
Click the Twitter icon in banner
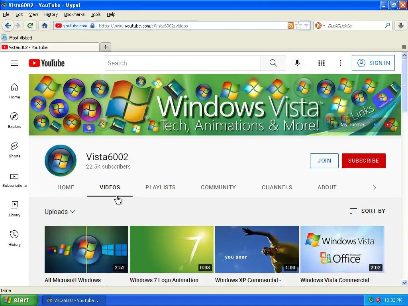pyautogui.click(x=376, y=124)
